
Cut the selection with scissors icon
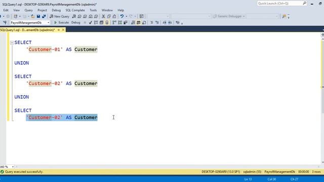[103, 16]
